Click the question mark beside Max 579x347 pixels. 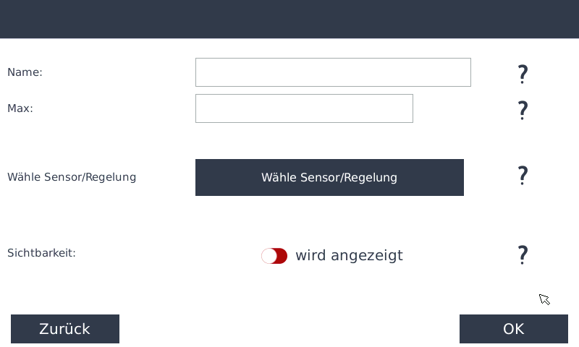tap(523, 110)
